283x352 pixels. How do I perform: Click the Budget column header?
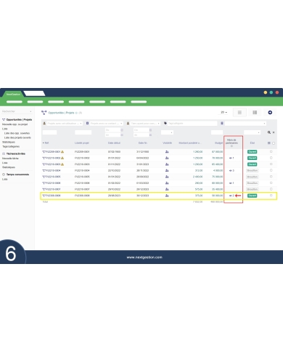point(218,143)
